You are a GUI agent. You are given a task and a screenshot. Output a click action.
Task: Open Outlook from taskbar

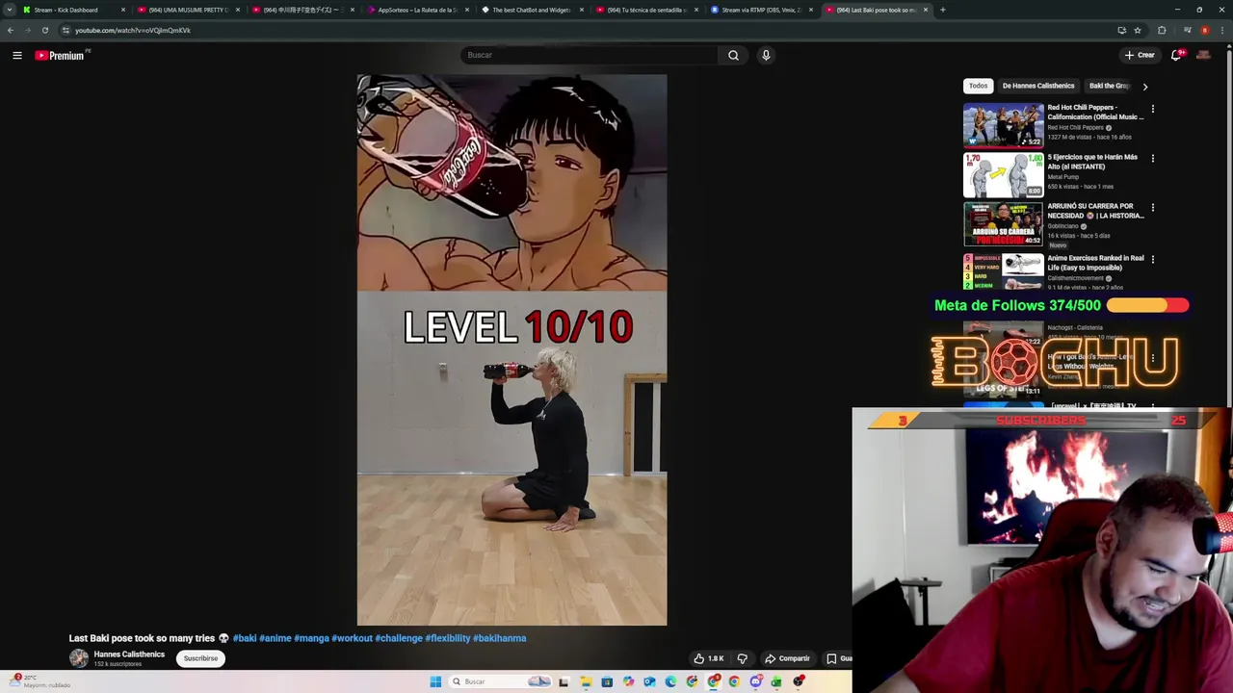pos(649,681)
